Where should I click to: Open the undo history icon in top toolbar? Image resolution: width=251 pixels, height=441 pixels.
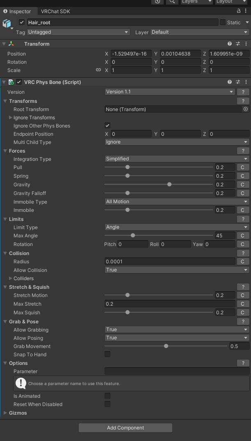157,1
